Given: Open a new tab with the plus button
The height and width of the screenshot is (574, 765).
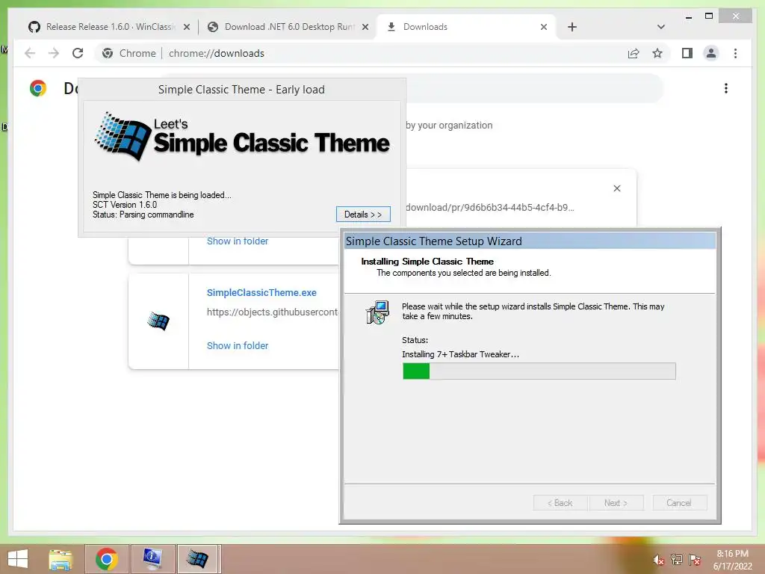Looking at the screenshot, I should tap(572, 27).
